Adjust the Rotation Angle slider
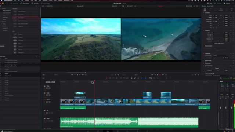 [x=218, y=19]
